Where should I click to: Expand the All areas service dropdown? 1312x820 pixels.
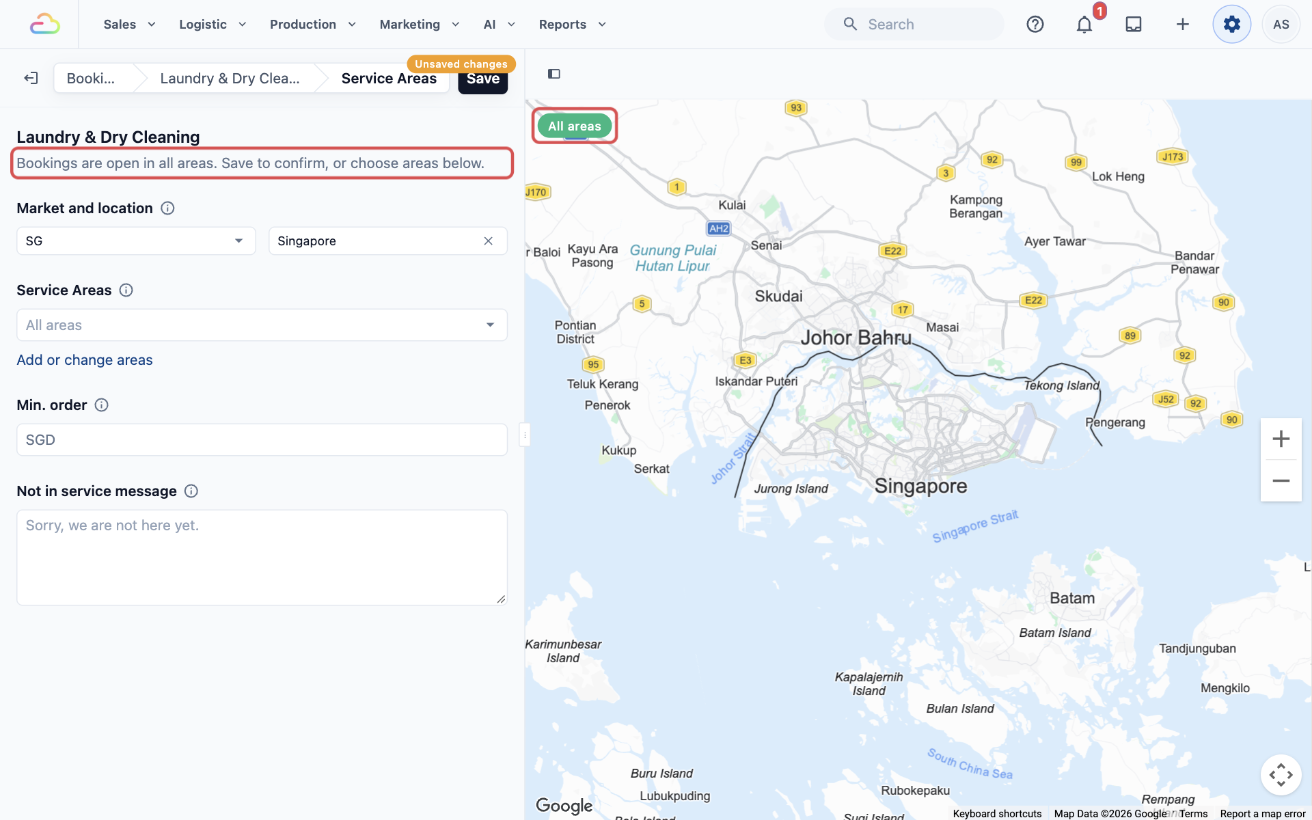(x=262, y=325)
